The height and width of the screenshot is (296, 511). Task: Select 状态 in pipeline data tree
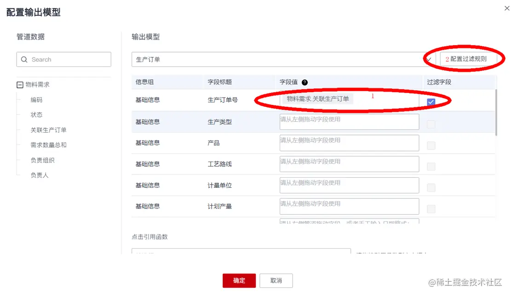[x=36, y=115]
